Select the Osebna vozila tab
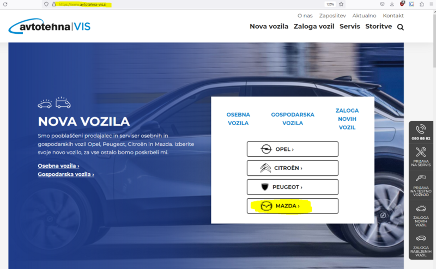Viewport: 436px width, 269px height. point(238,119)
